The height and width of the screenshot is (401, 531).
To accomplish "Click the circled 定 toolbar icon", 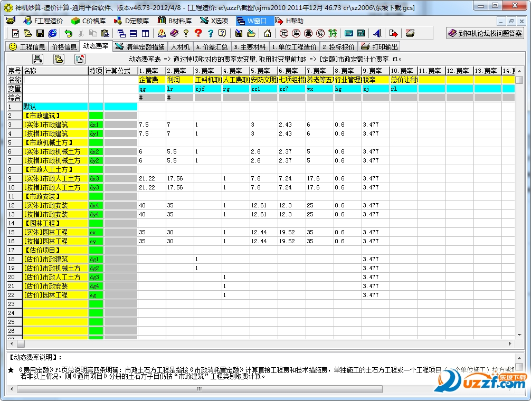I will (x=284, y=33).
